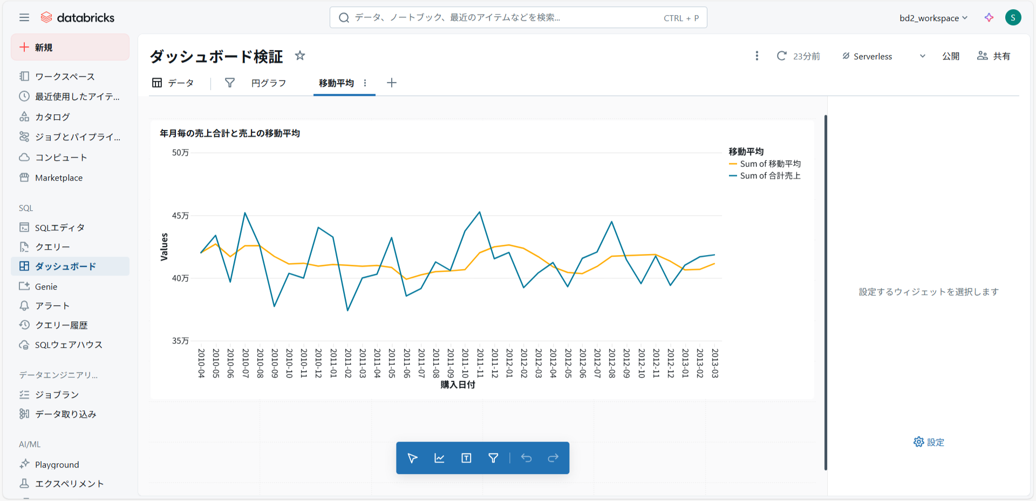This screenshot has height=501, width=1036.
Task: Open the データ tab
Action: point(173,83)
